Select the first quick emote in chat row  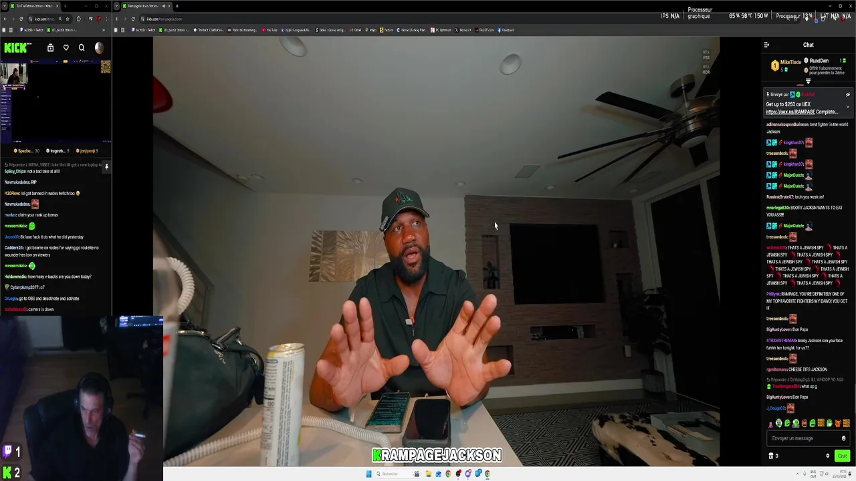click(x=770, y=423)
